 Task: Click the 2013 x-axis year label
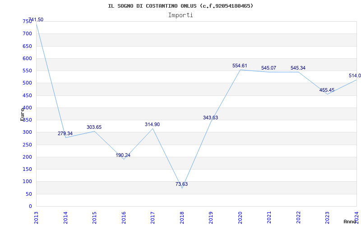[37, 217]
